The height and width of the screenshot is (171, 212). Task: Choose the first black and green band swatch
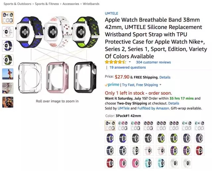(x=161, y=138)
